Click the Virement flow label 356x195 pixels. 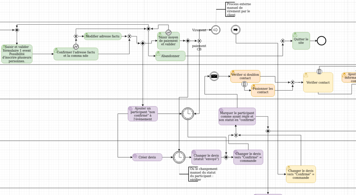coord(199,30)
